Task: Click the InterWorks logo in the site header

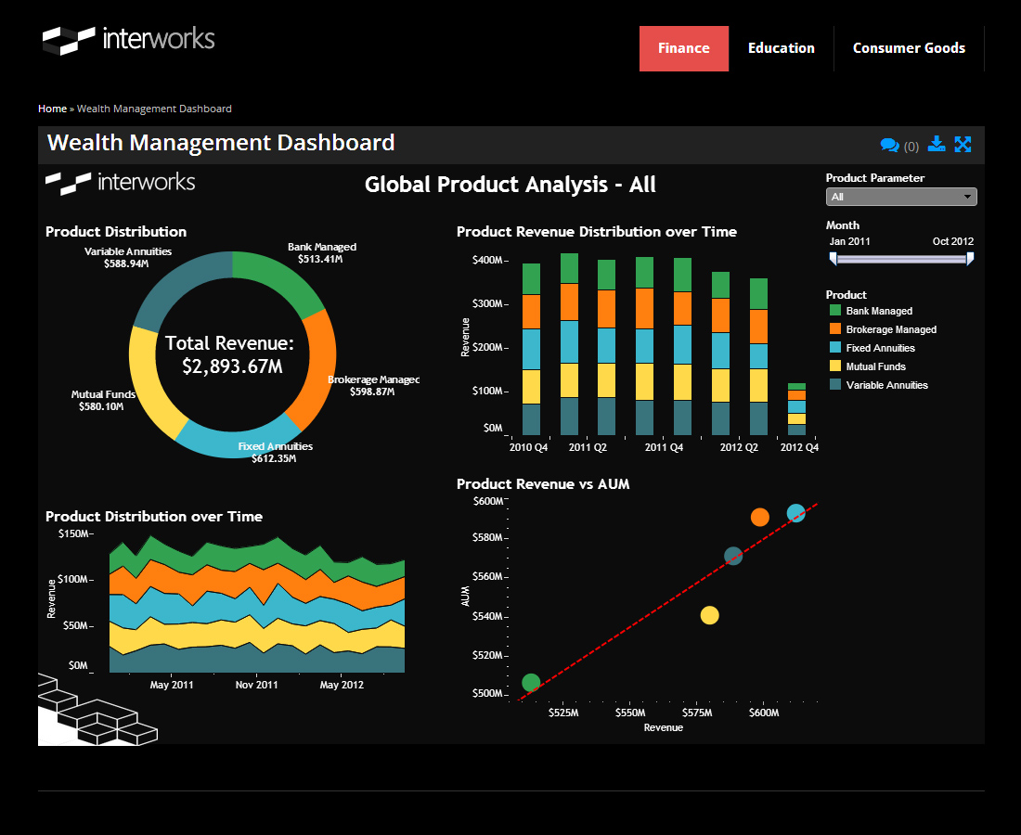Action: [127, 40]
